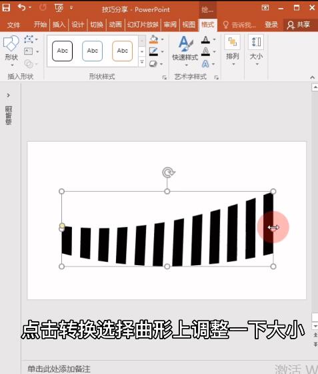Click the 告诉我 search box

[240, 25]
